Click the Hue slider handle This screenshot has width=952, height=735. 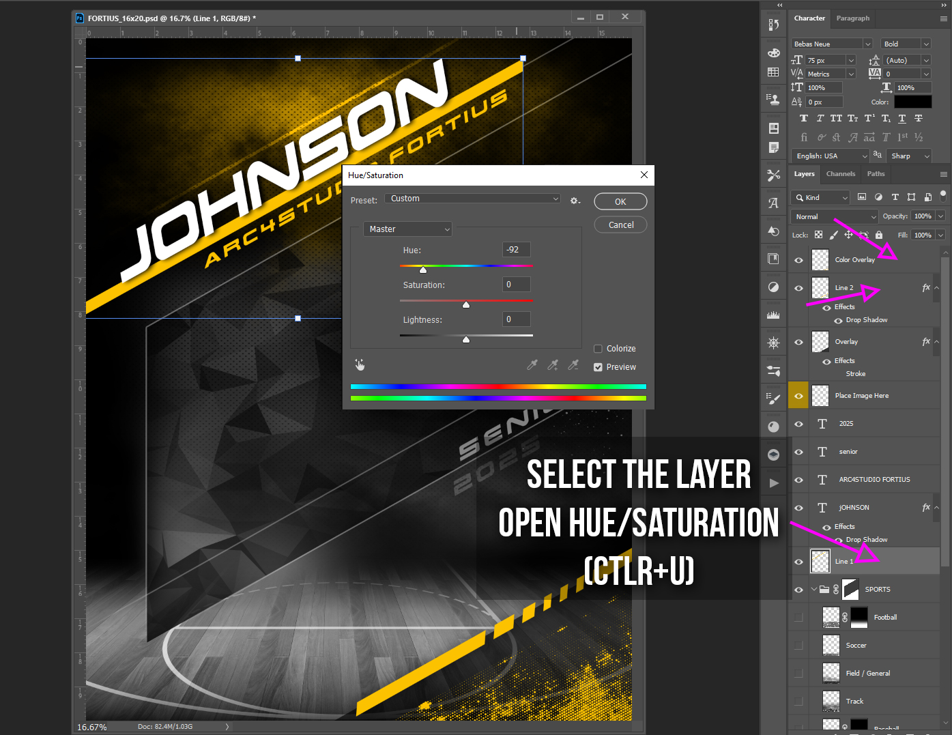(423, 270)
